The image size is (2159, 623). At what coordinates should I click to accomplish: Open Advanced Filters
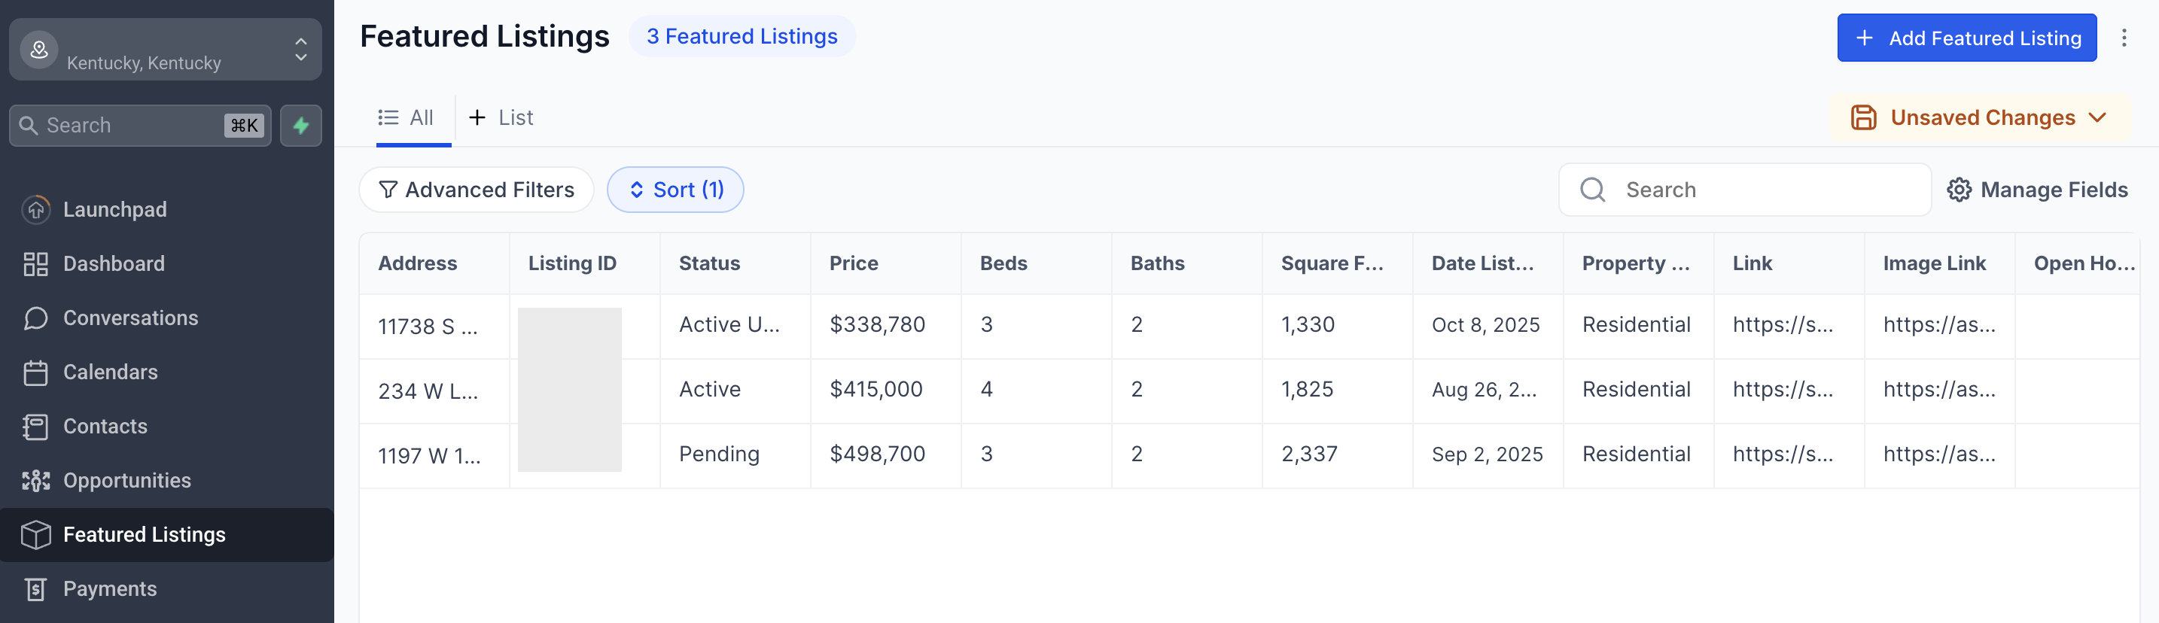pyautogui.click(x=476, y=190)
